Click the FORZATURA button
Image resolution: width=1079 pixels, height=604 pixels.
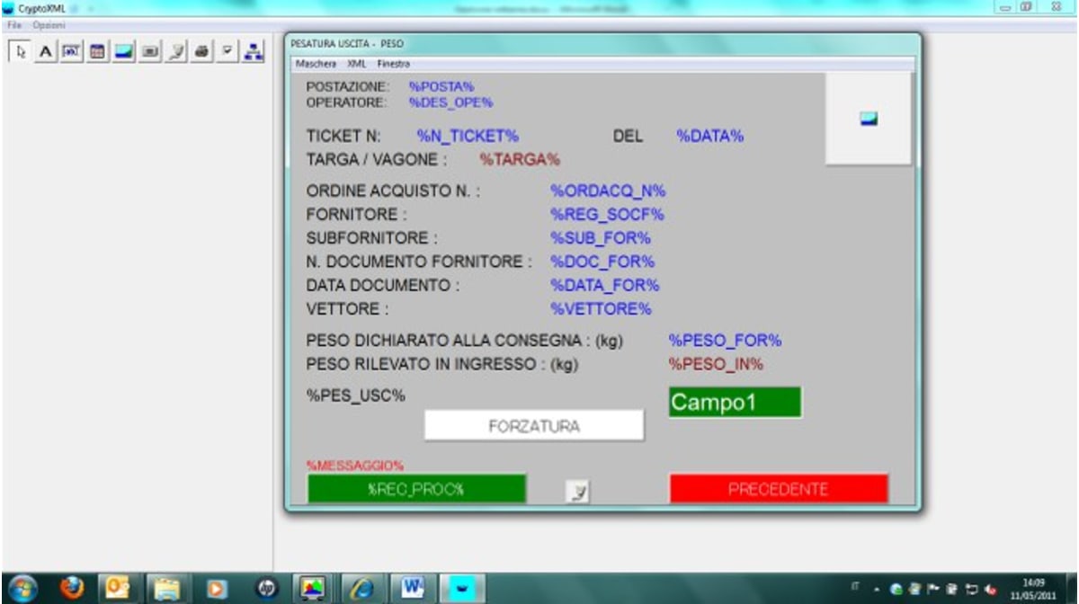534,426
